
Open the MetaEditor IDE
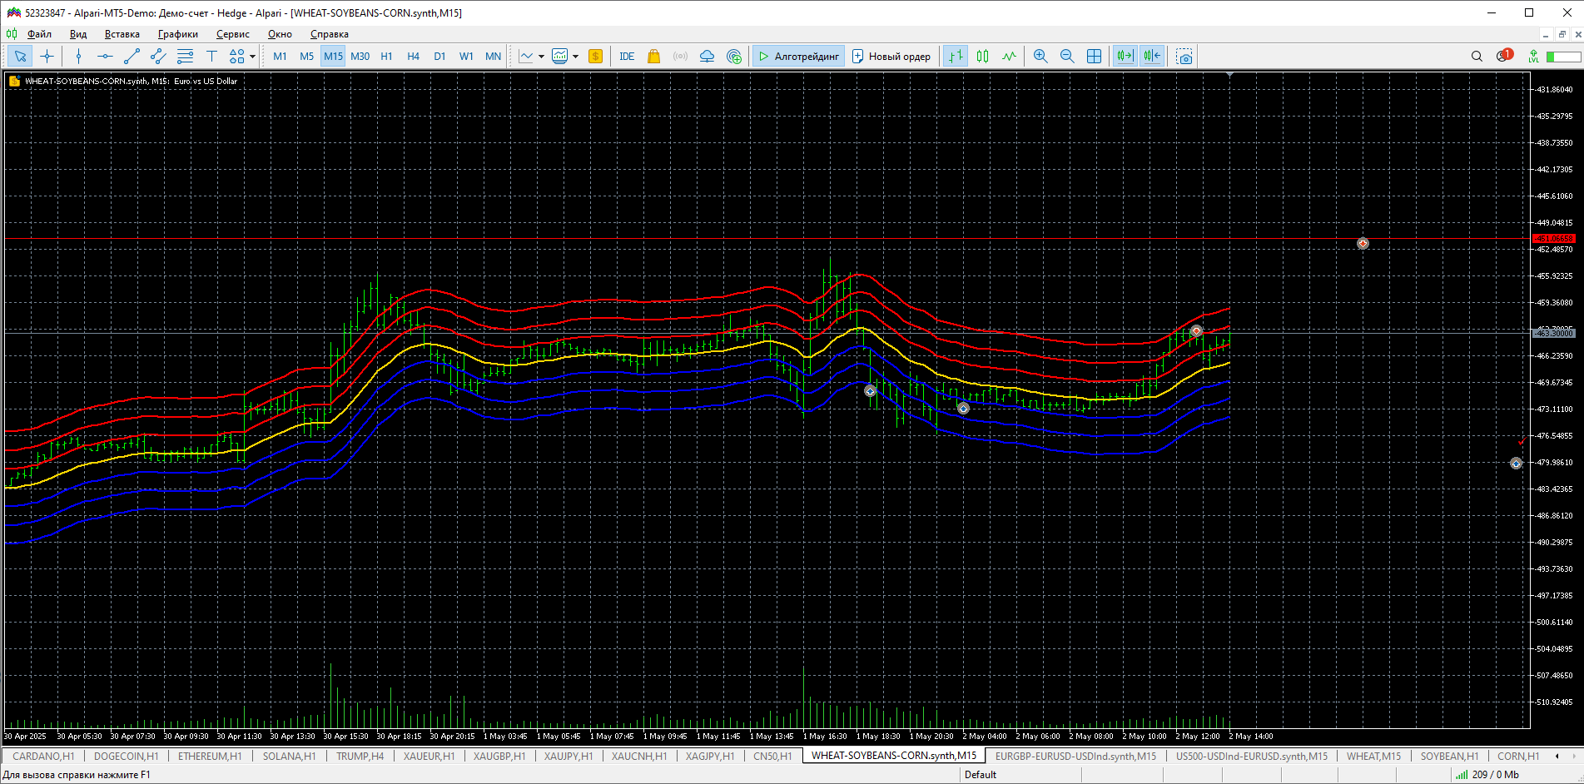[x=627, y=57]
